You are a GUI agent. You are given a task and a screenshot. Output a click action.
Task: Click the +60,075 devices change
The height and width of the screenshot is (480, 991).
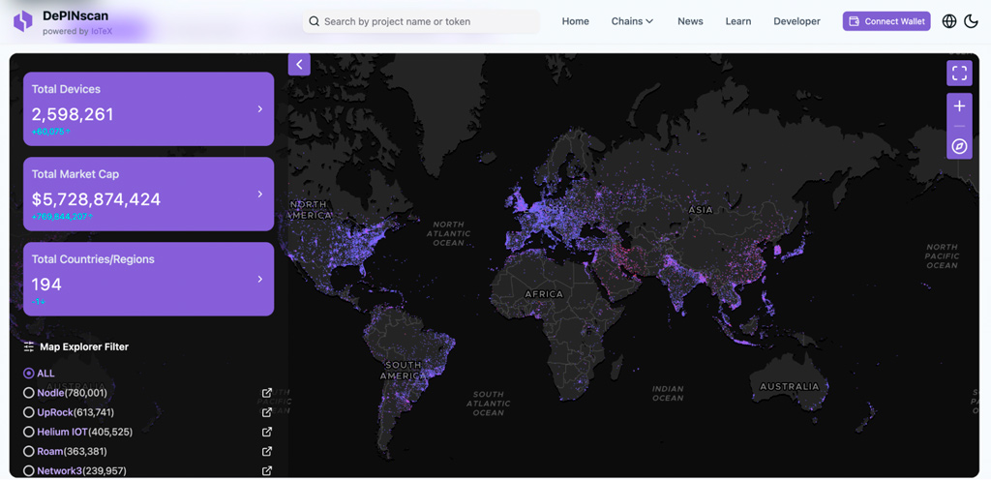(x=50, y=132)
